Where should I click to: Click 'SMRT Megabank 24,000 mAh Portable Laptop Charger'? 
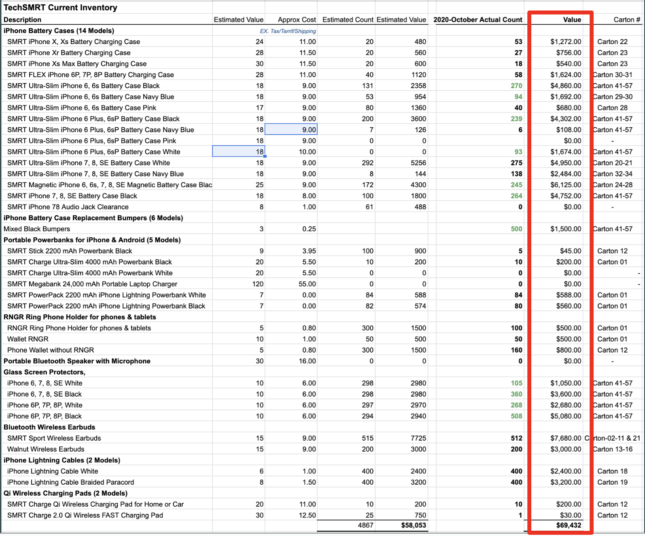tap(92, 284)
